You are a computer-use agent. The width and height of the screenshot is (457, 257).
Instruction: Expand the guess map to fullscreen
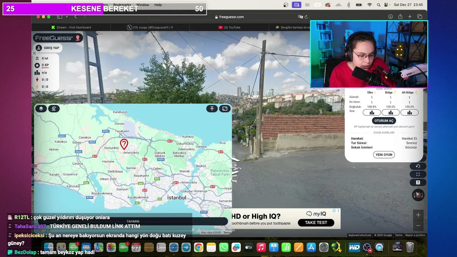225,109
